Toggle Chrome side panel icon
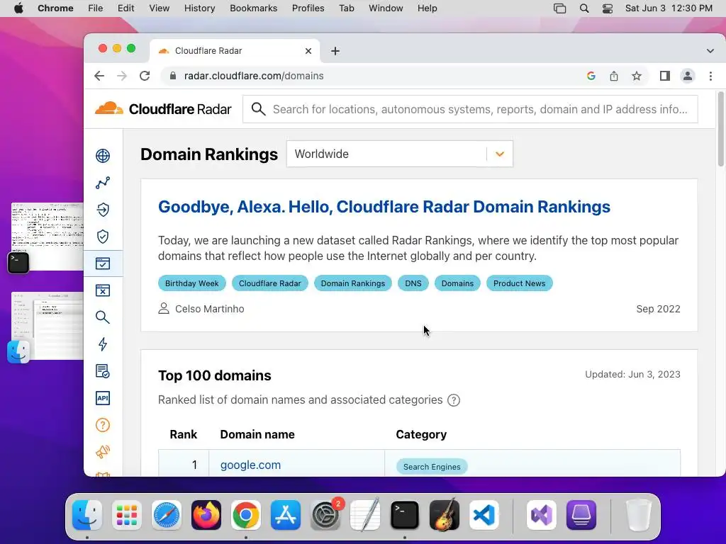 (x=665, y=76)
